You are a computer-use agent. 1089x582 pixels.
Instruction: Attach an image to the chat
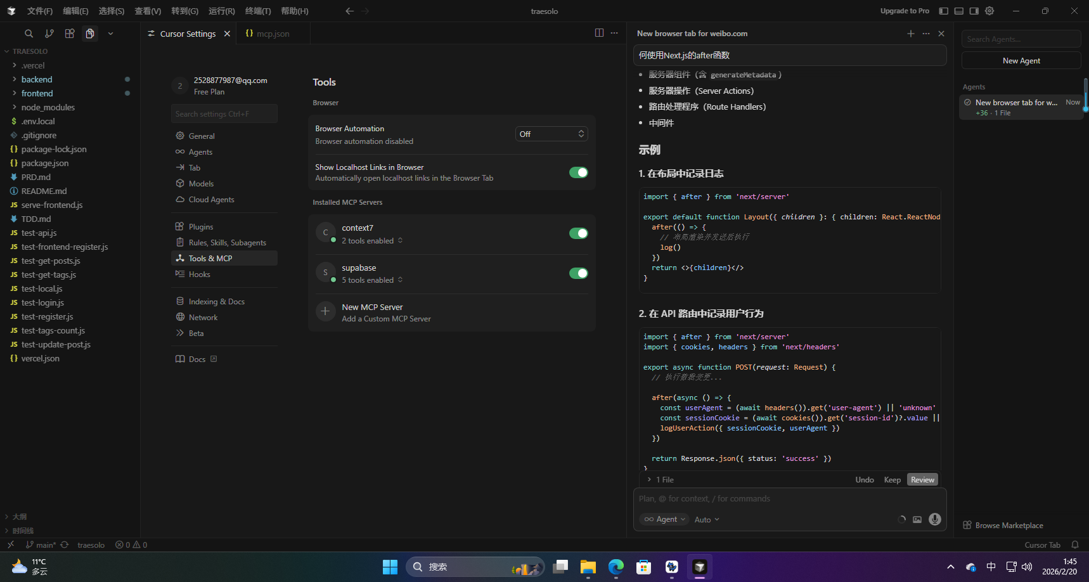917,519
